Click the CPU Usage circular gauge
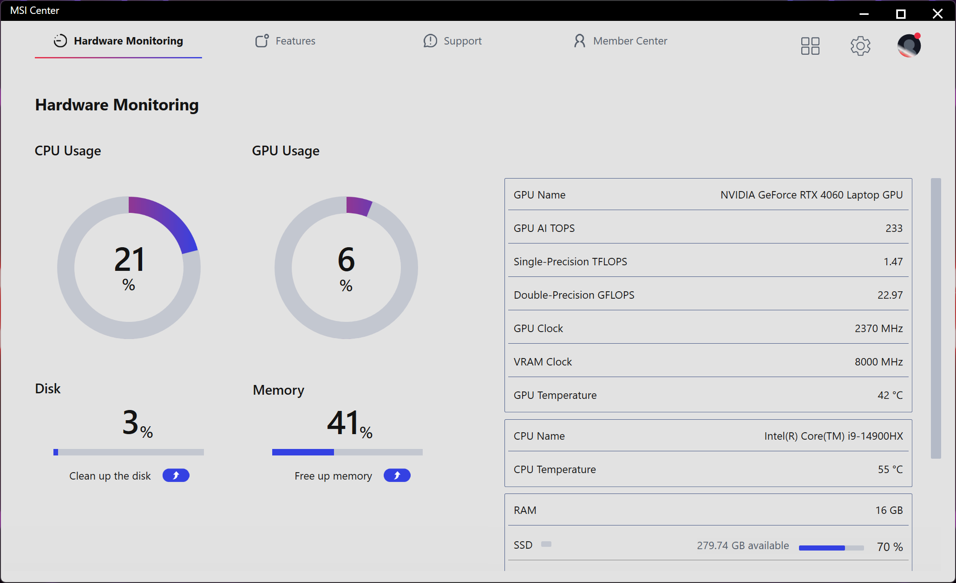Image resolution: width=956 pixels, height=583 pixels. tap(129, 268)
